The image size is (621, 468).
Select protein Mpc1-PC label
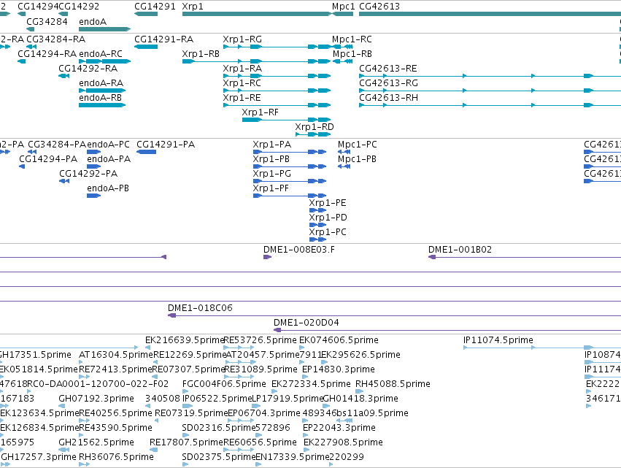[x=358, y=145]
